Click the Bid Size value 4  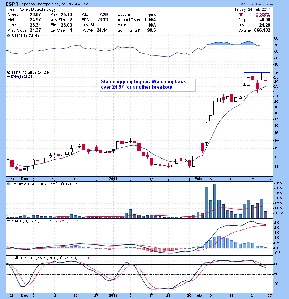pyautogui.click(x=71, y=30)
